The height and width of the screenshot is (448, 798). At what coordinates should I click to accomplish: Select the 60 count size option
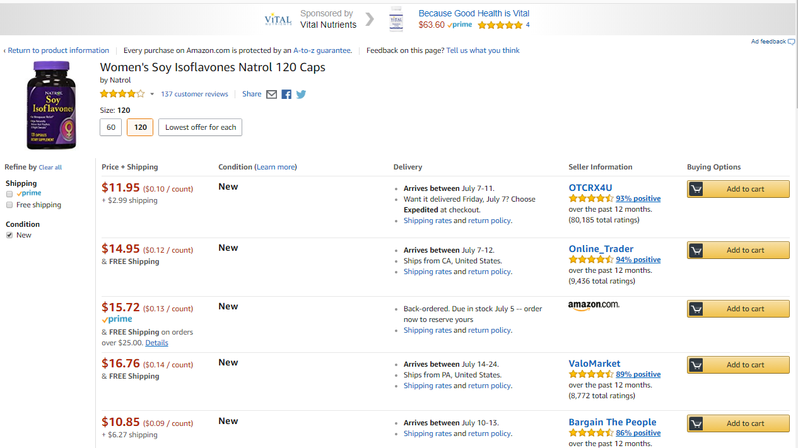tap(111, 127)
